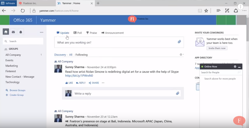Click the browser back arrow

click(4, 11)
